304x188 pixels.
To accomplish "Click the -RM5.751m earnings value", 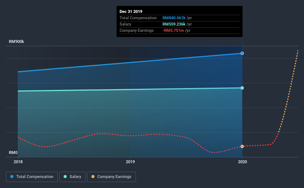I will (173, 30).
